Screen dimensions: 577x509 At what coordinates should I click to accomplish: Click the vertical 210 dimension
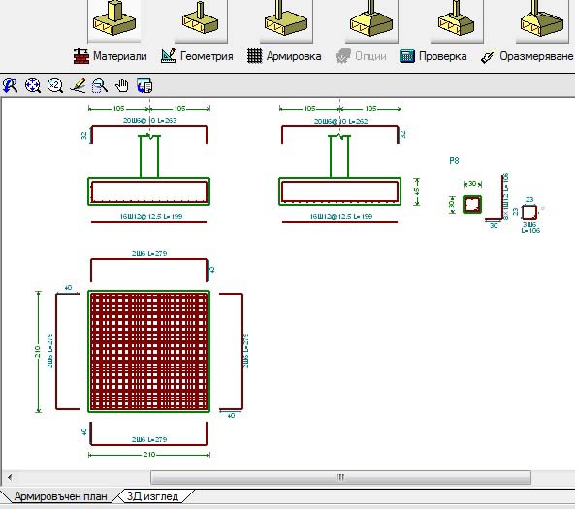click(38, 352)
